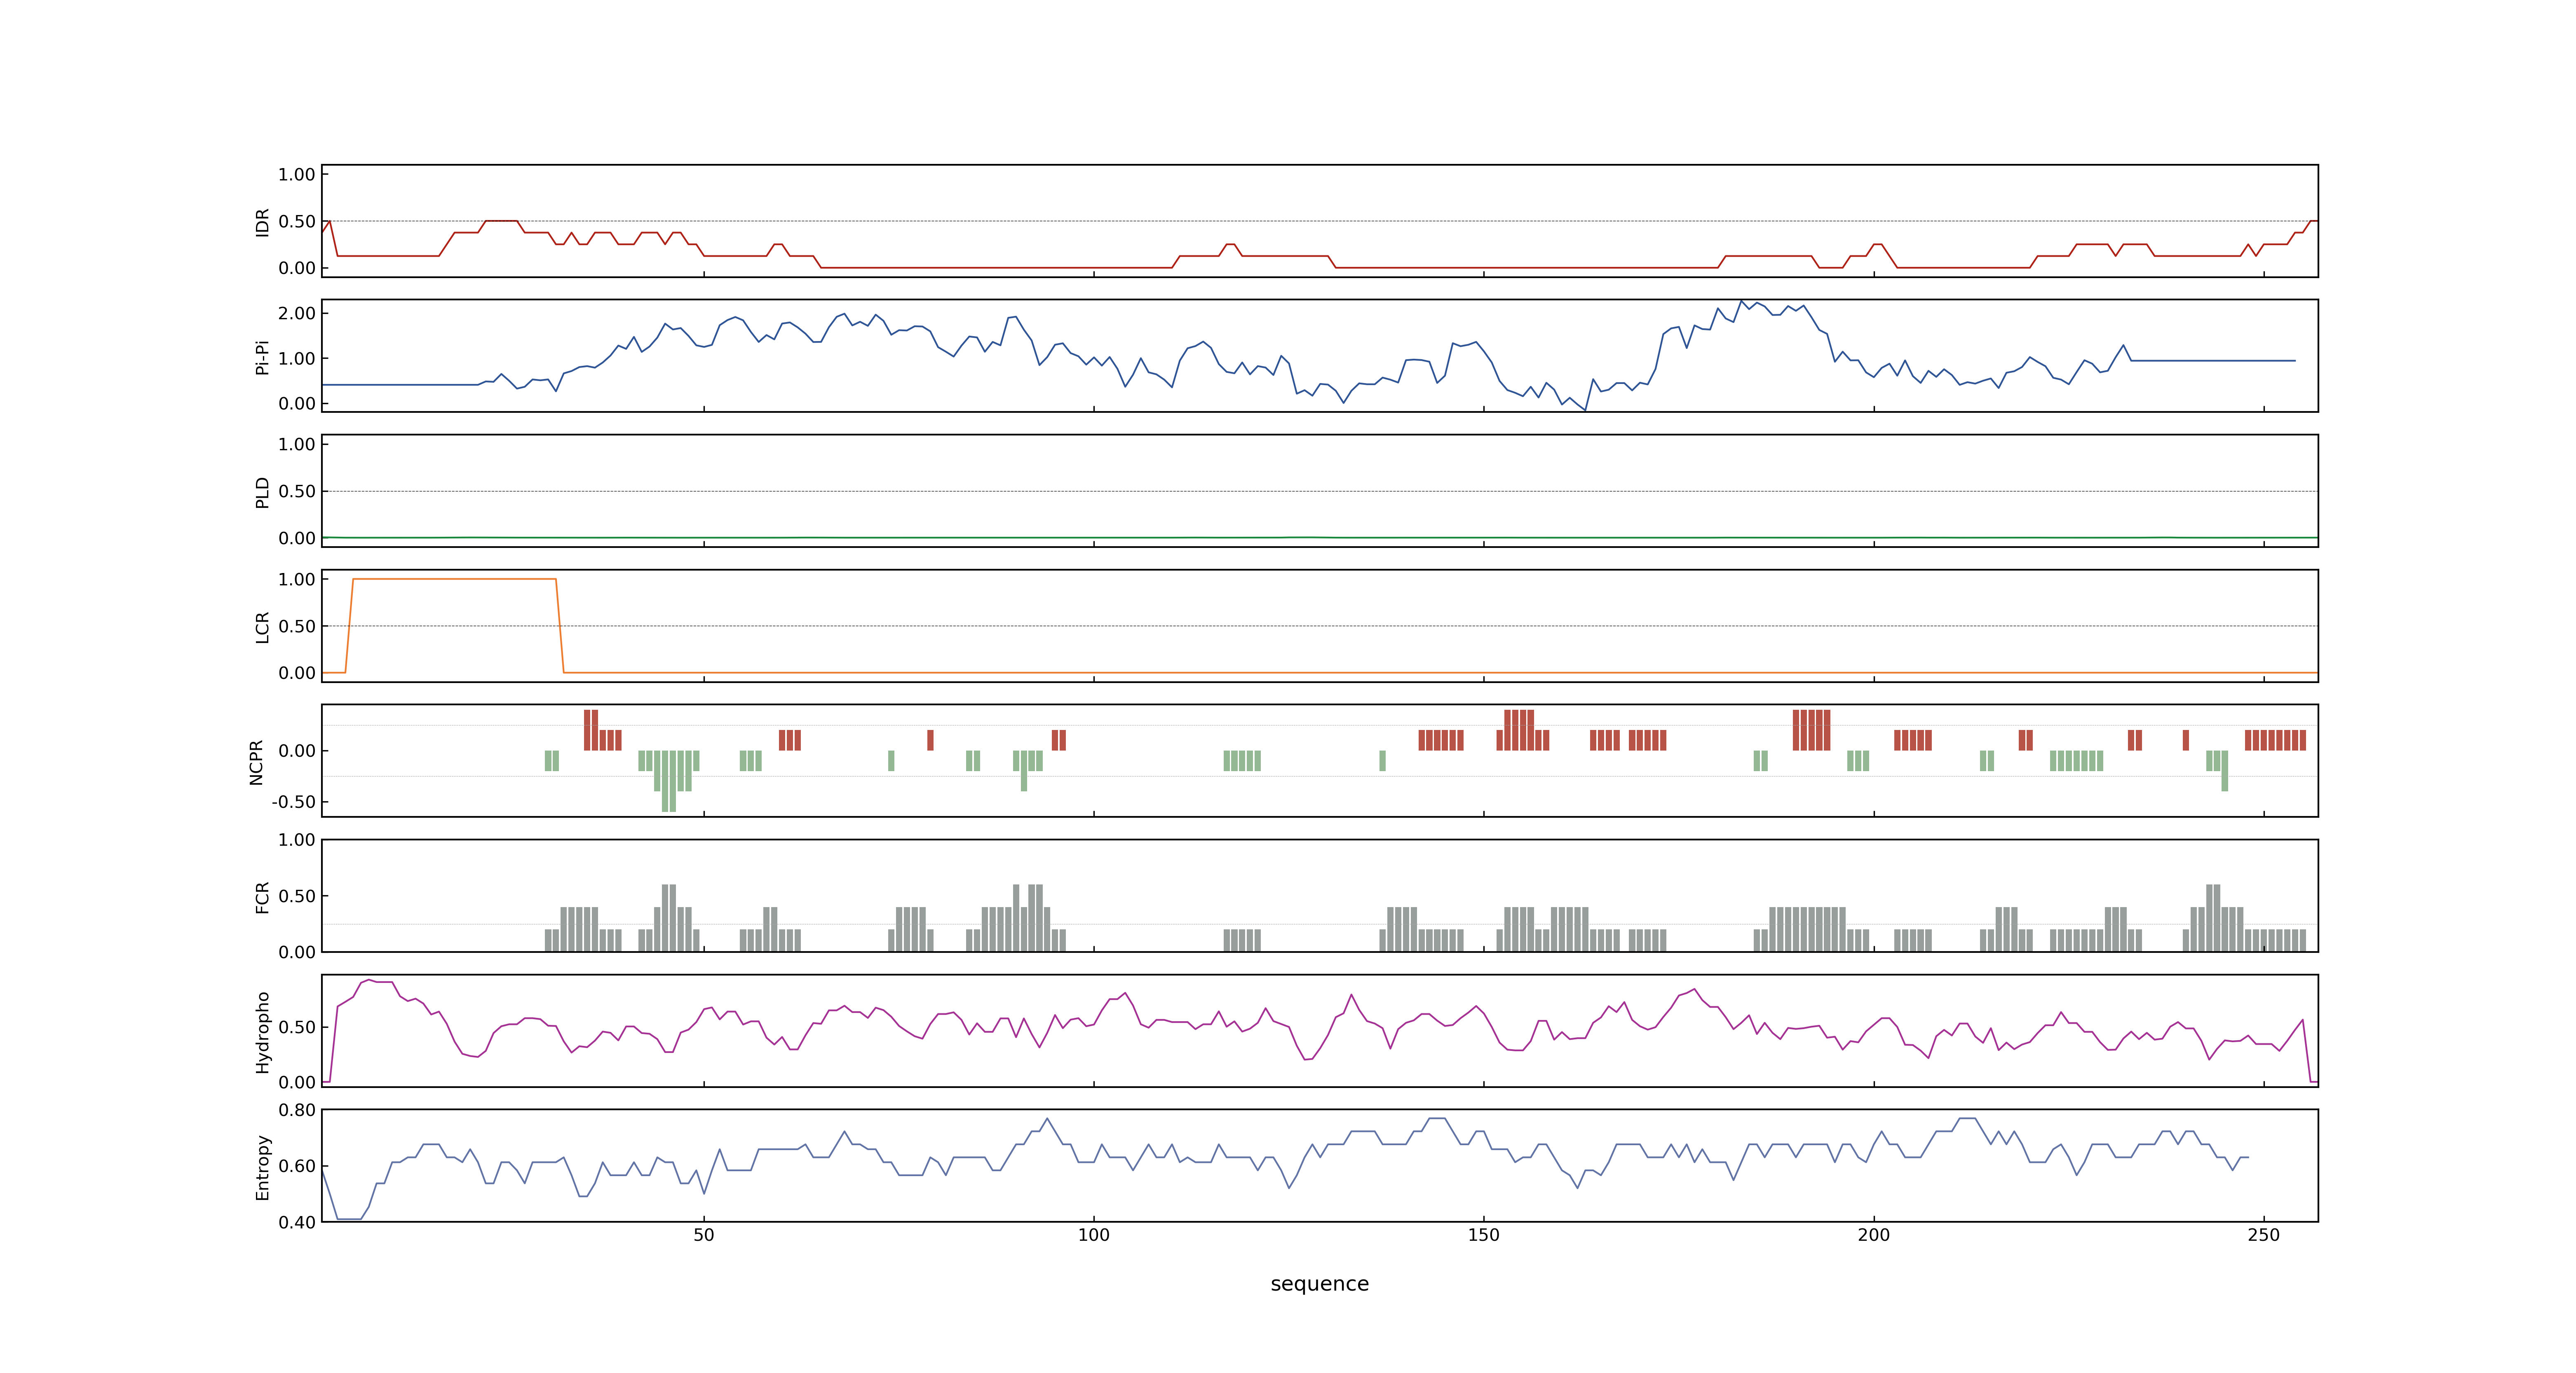Image resolution: width=2576 pixels, height=1373 pixels.
Task: Click the Pi-Pi axis label
Action: [262, 357]
